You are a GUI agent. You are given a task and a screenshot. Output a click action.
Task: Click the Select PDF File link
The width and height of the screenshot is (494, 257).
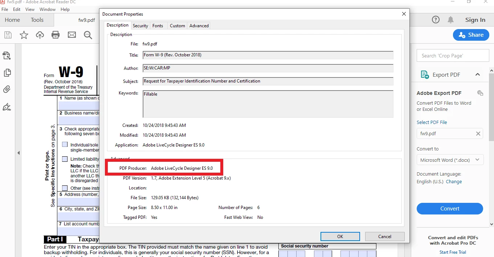[432, 122]
